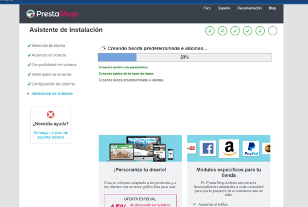
Task: Open the Documentación link
Action: [x=249, y=8]
